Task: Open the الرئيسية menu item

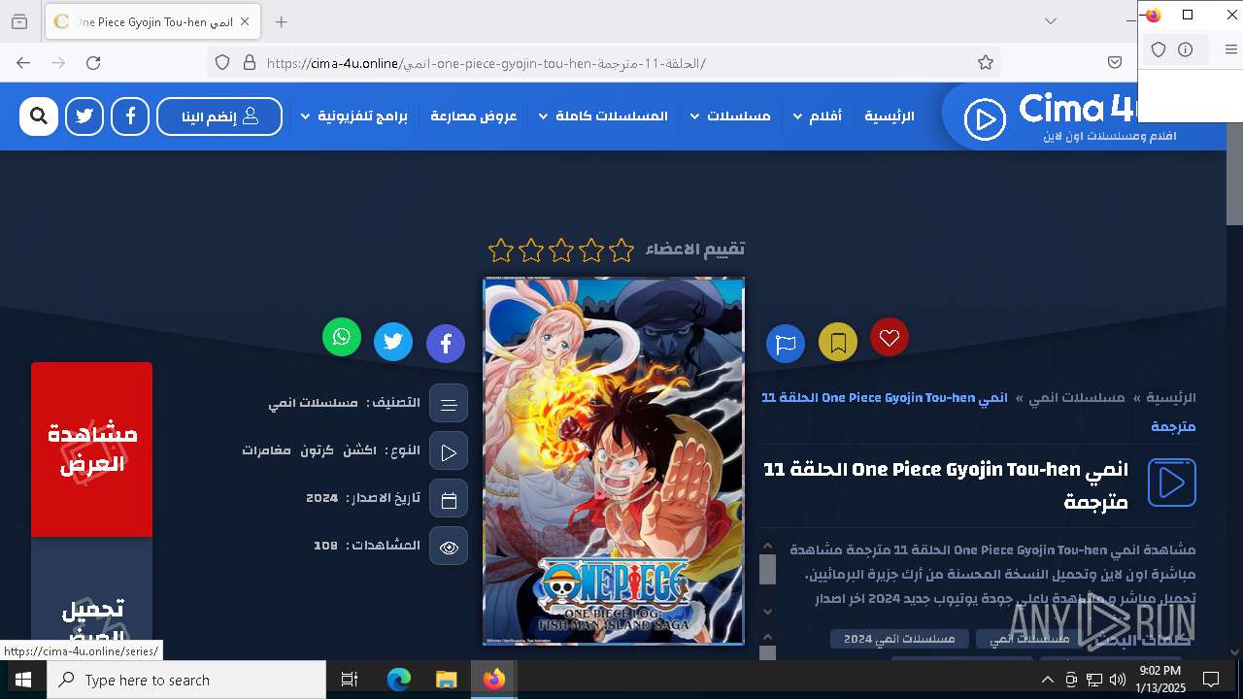Action: coord(890,116)
